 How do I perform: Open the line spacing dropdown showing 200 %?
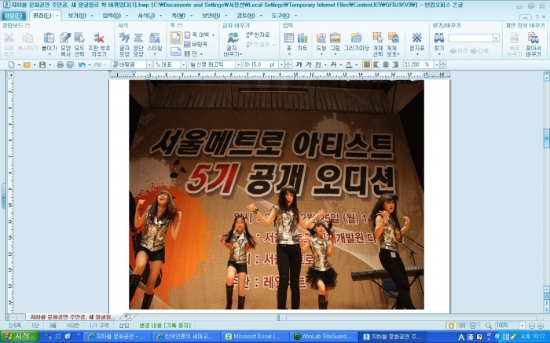coord(437,65)
